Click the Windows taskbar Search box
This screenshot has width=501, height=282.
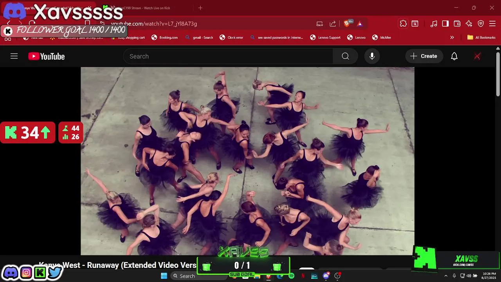[x=199, y=276]
